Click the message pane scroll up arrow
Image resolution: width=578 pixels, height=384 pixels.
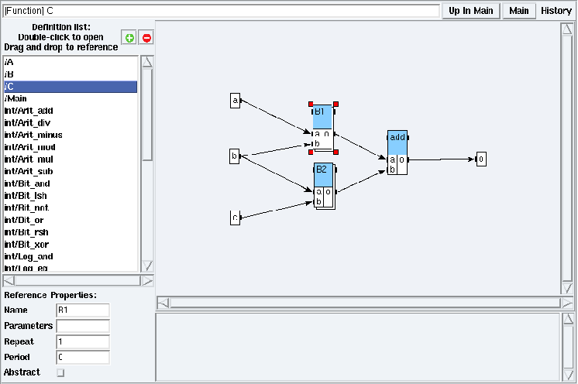click(569, 319)
